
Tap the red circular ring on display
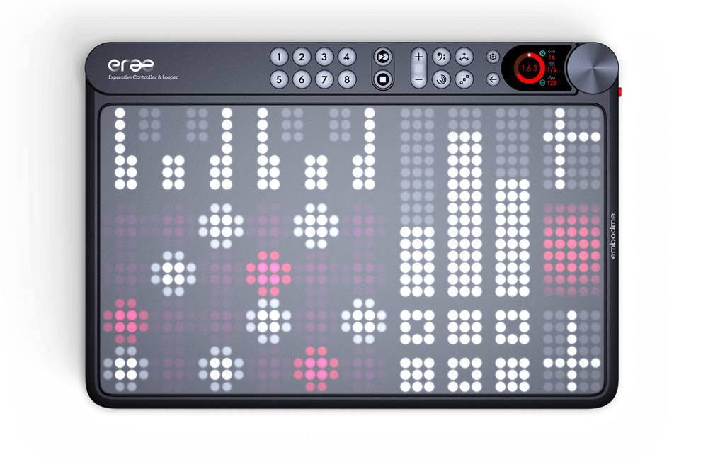527,68
